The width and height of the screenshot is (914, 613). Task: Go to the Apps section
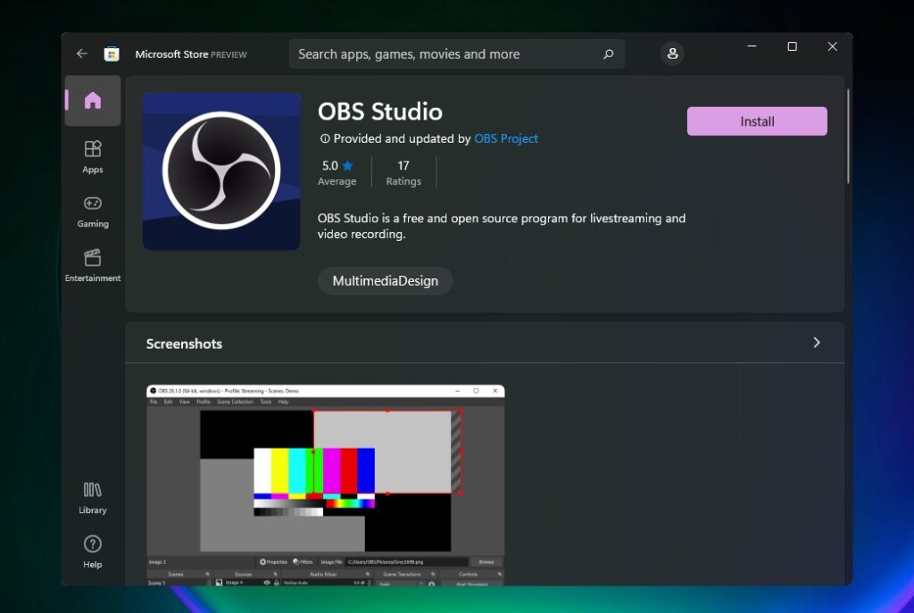coord(93,156)
